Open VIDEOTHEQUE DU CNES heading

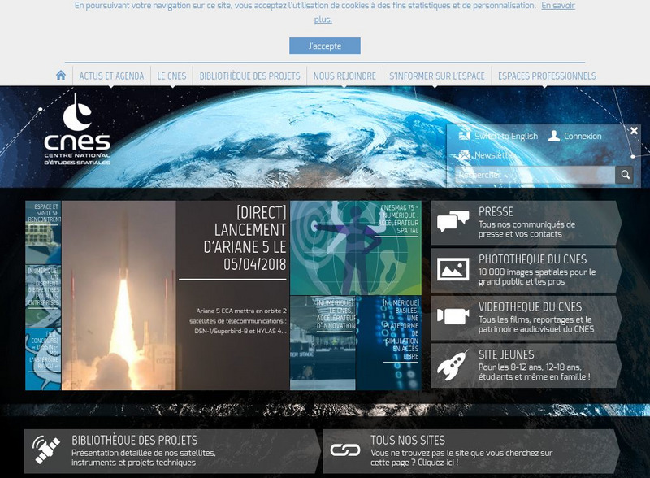click(x=530, y=307)
